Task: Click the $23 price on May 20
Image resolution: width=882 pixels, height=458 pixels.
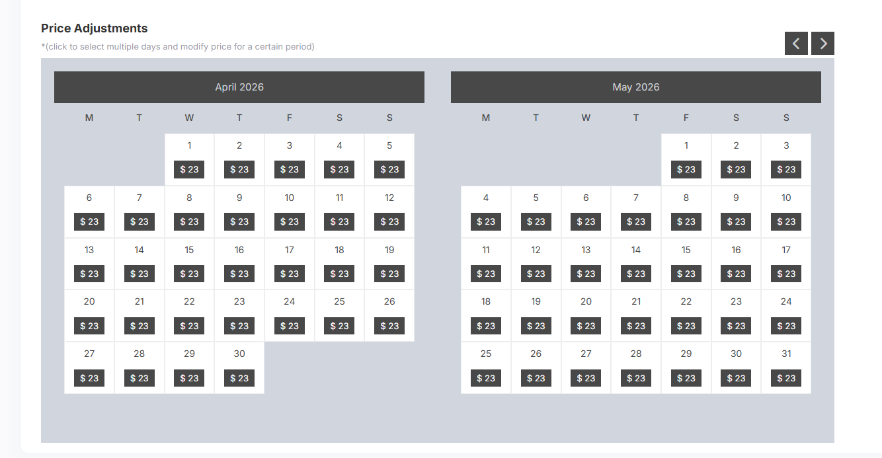Action: (586, 326)
